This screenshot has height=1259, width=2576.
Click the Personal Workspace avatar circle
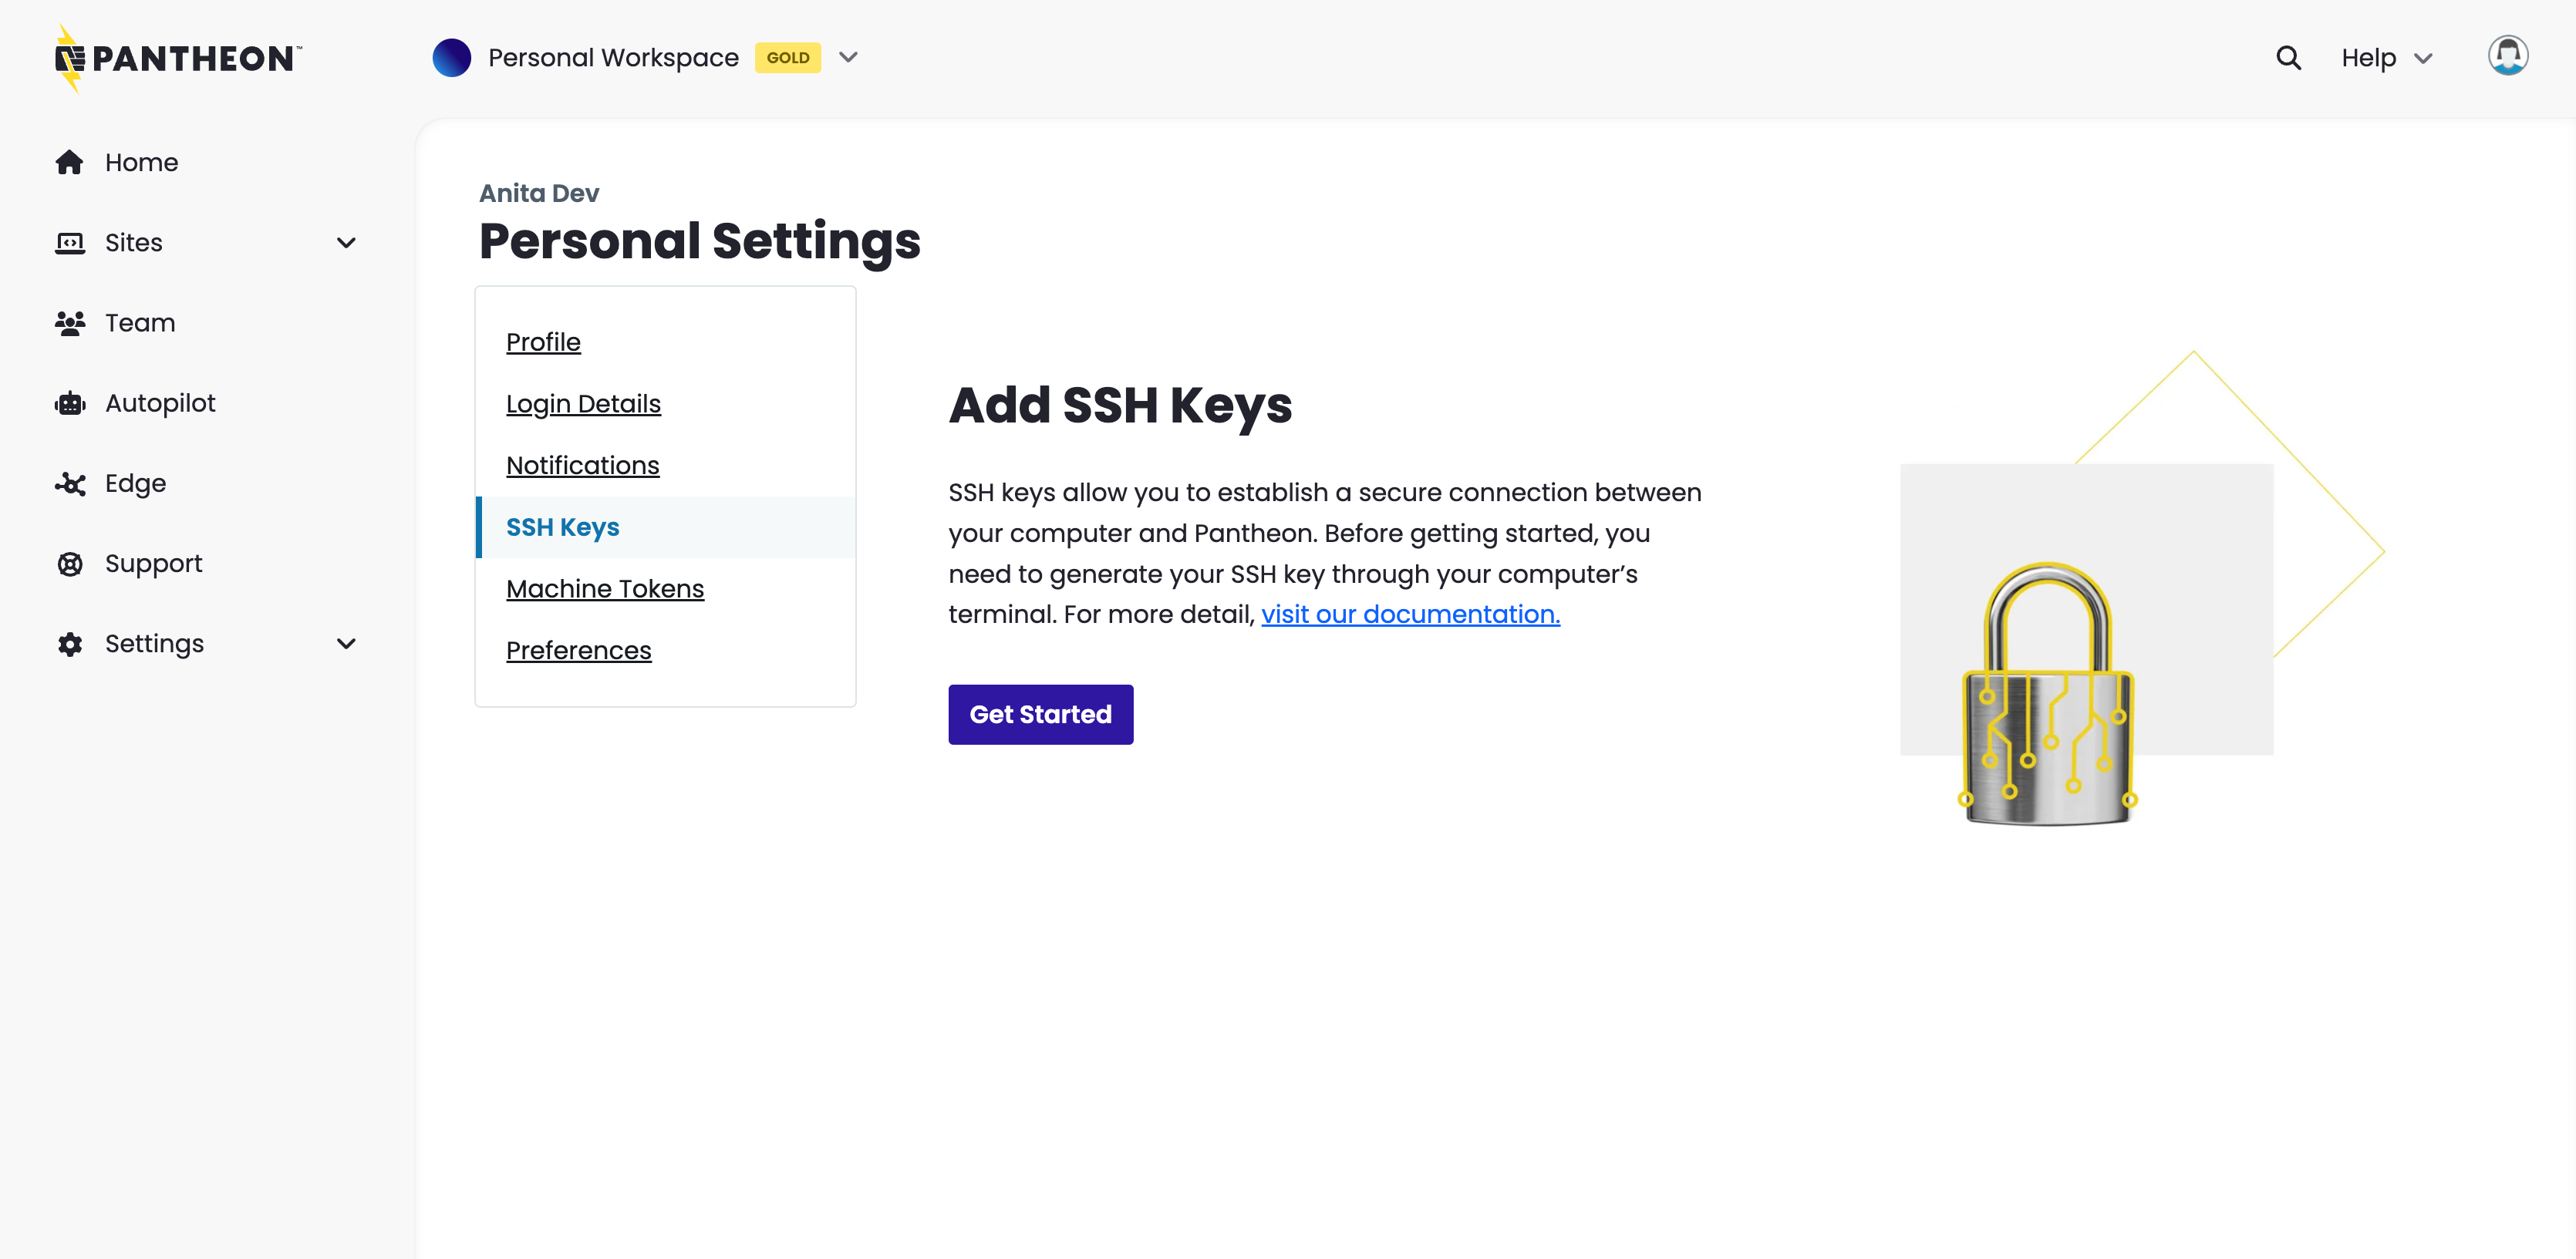(452, 57)
